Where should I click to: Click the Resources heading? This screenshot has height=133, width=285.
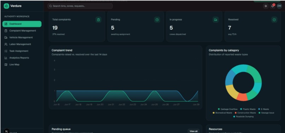pos(215,129)
